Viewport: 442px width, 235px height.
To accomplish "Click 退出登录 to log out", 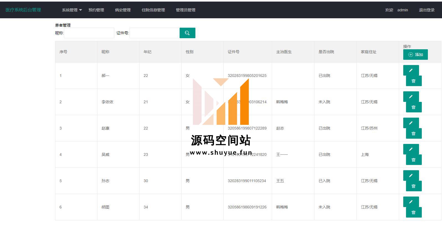I will (426, 10).
